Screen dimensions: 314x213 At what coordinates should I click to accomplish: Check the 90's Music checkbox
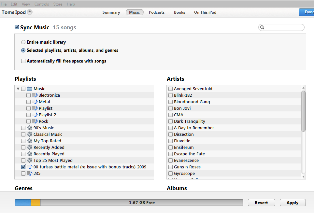(x=23, y=128)
